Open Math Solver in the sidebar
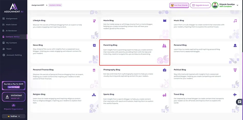 pyautogui.click(x=12, y=25)
